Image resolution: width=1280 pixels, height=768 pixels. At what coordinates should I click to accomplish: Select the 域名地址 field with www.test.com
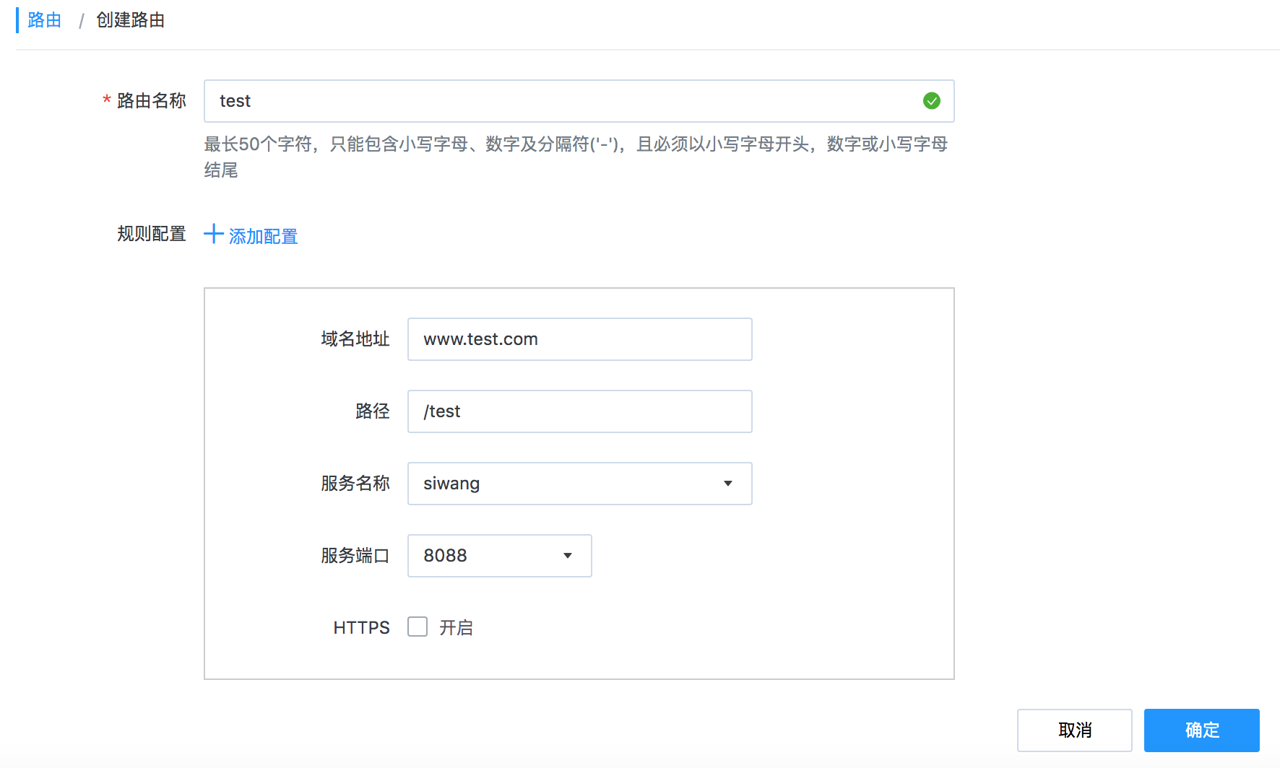579,339
